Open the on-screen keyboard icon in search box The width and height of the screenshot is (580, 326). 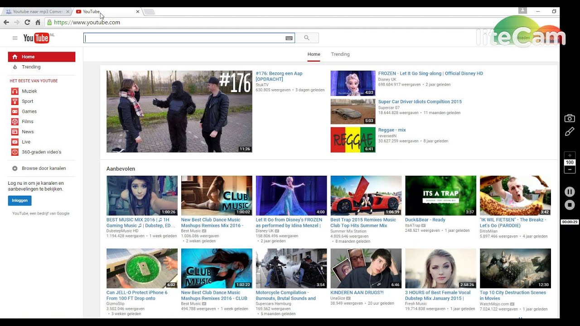coord(289,38)
